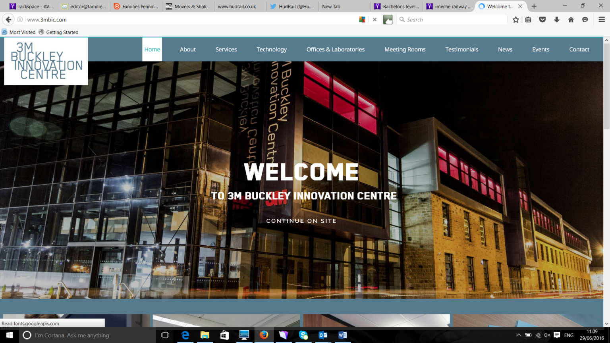Open Microsoft Word from the taskbar
The image size is (610, 343).
pyautogui.click(x=343, y=335)
